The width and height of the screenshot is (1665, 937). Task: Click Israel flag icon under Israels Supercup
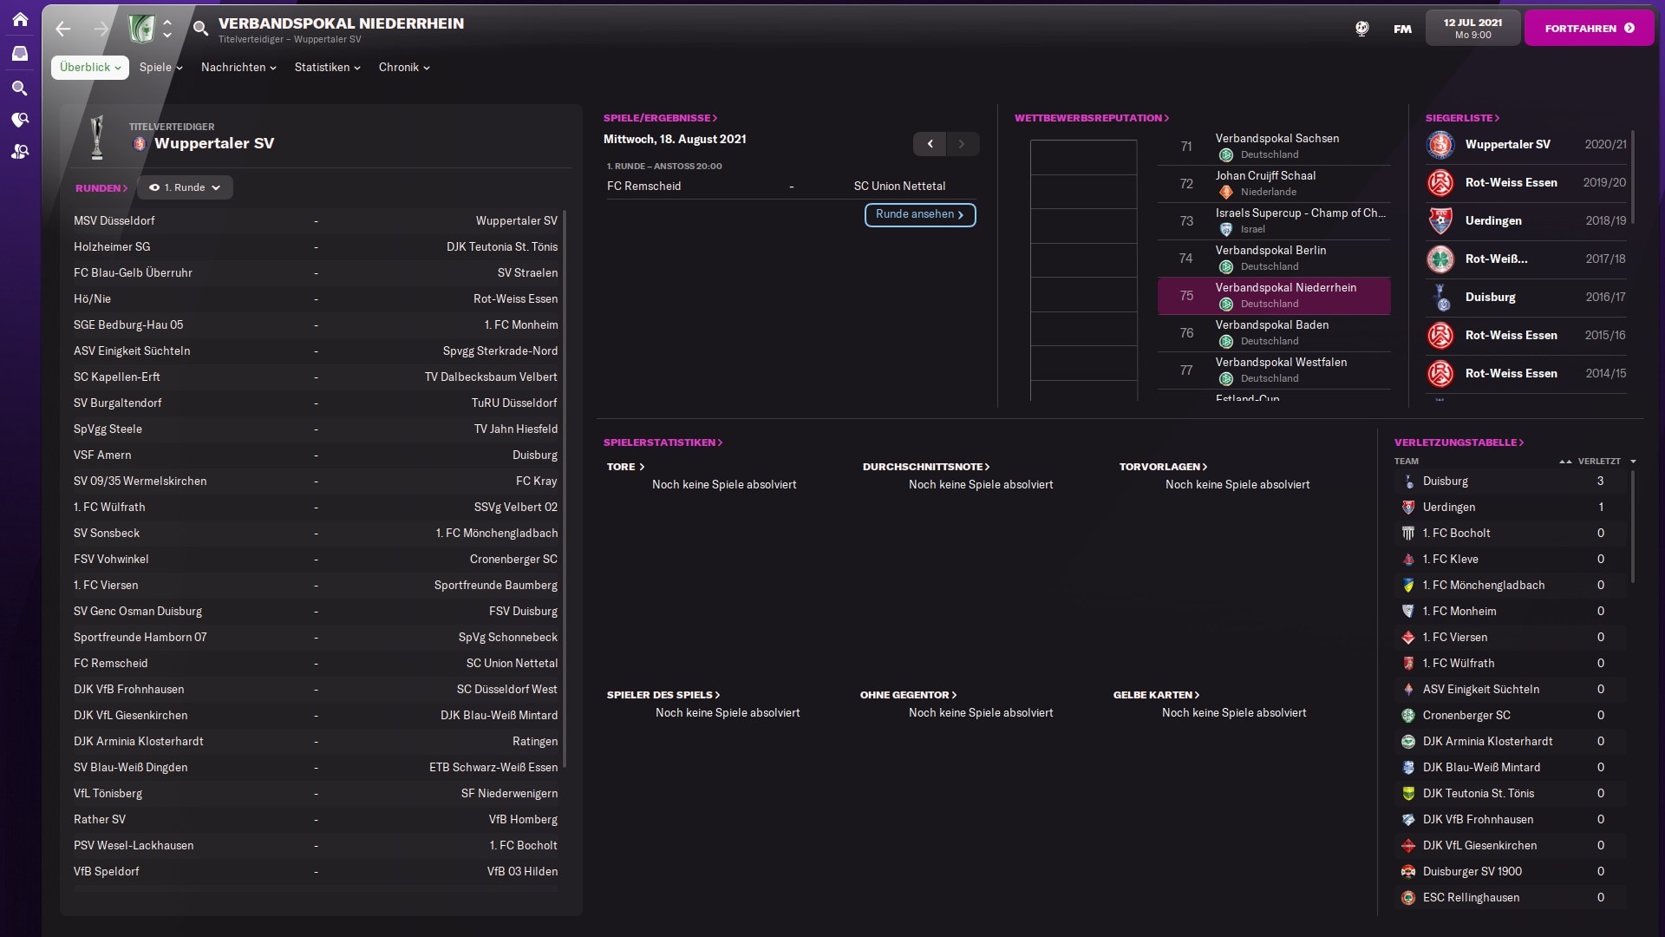[1226, 230]
